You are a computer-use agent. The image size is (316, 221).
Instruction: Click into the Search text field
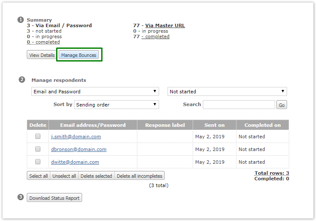click(239, 105)
